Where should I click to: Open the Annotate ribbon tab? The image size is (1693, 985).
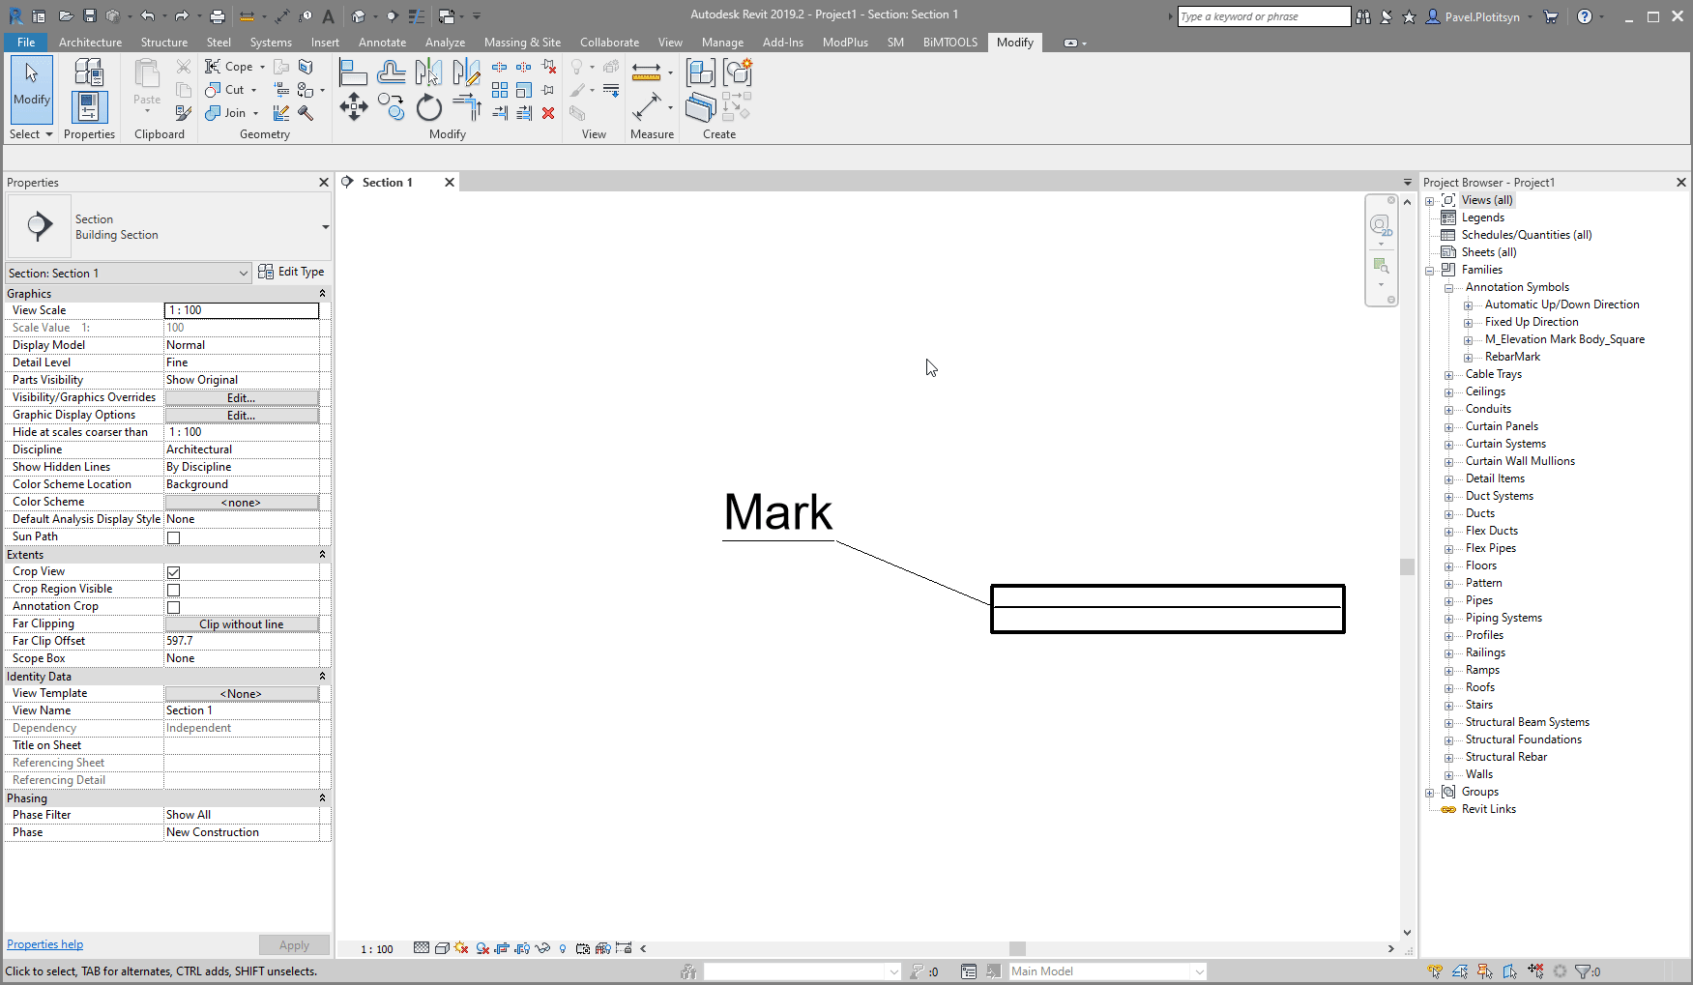[382, 42]
